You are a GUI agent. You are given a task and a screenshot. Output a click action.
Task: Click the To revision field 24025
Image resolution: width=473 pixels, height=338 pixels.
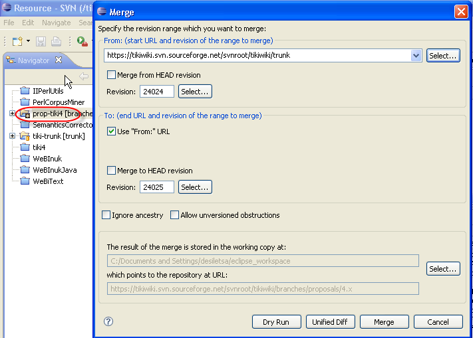[x=157, y=187]
